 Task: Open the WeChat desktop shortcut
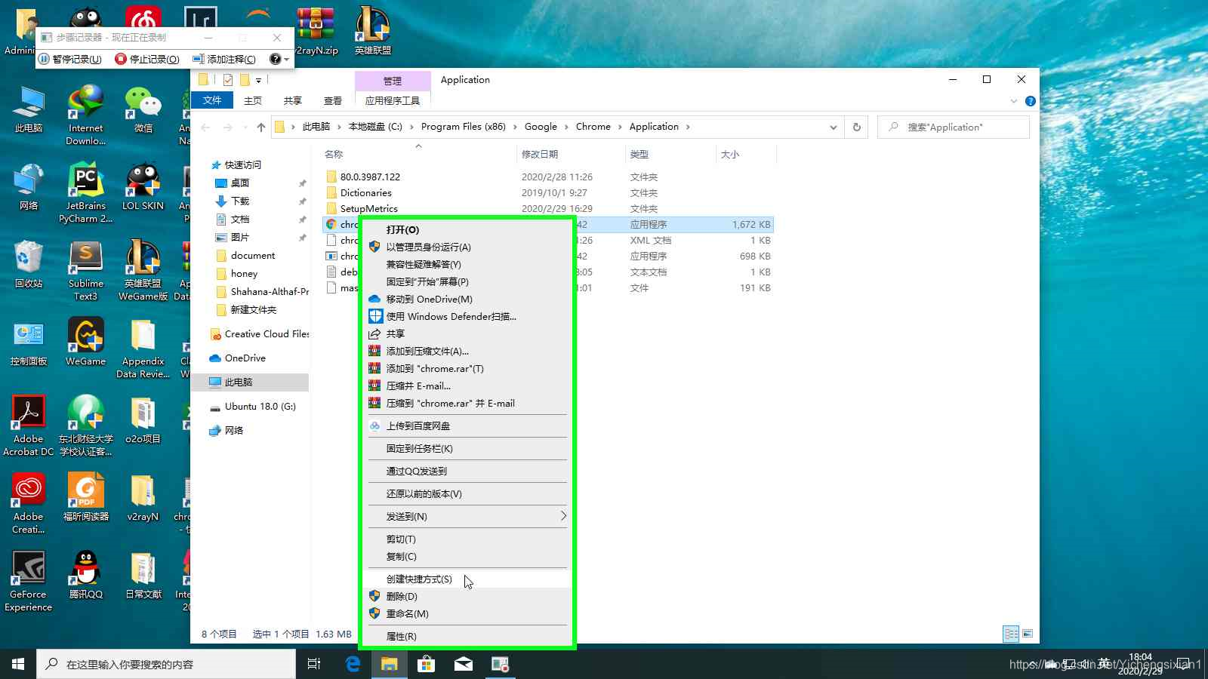[x=143, y=111]
